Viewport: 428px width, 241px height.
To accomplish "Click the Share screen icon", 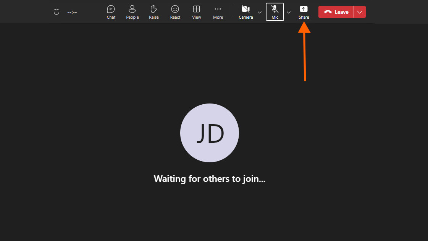I will (304, 9).
